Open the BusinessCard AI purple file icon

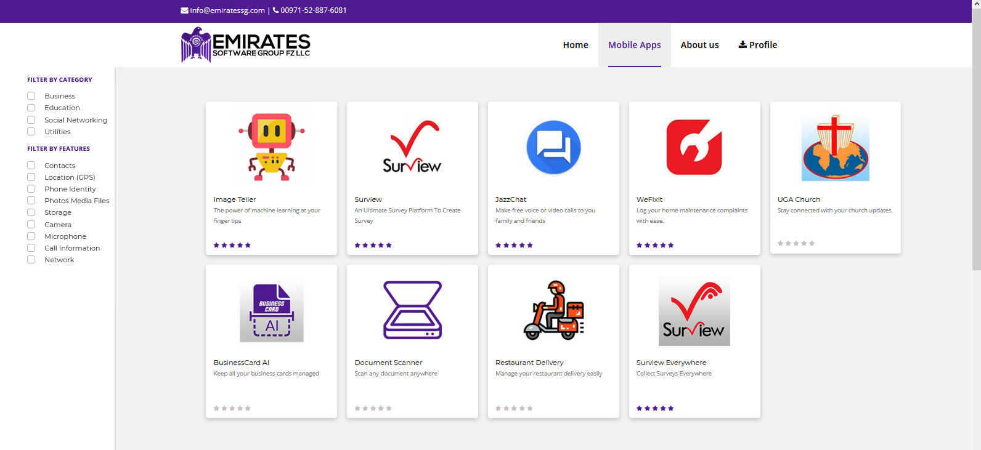pyautogui.click(x=272, y=310)
